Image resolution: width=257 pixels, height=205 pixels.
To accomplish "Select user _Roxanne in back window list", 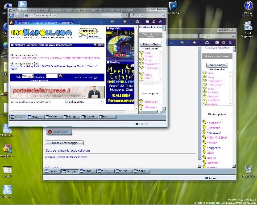I will [213, 128].
